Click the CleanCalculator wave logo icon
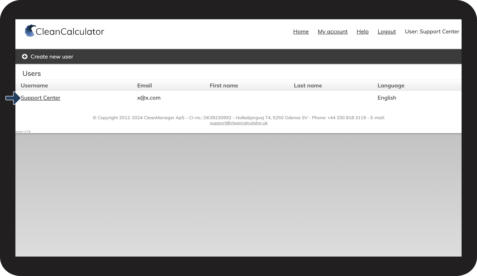This screenshot has width=477, height=276. (x=30, y=31)
